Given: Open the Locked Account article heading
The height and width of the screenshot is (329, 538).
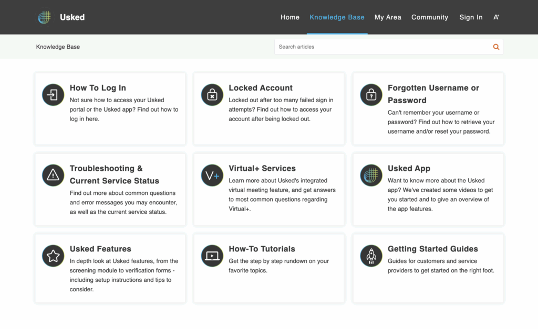Looking at the screenshot, I should coord(261,88).
